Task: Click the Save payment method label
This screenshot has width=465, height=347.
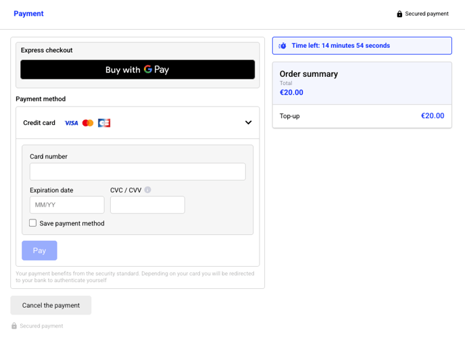Action: (72, 223)
